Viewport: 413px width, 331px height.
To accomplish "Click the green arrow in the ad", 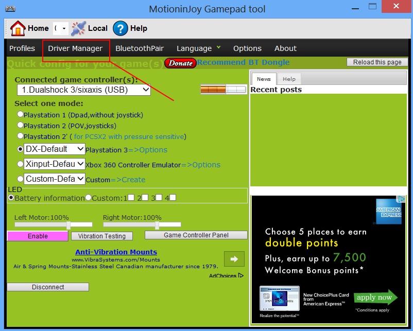I will (x=234, y=259).
